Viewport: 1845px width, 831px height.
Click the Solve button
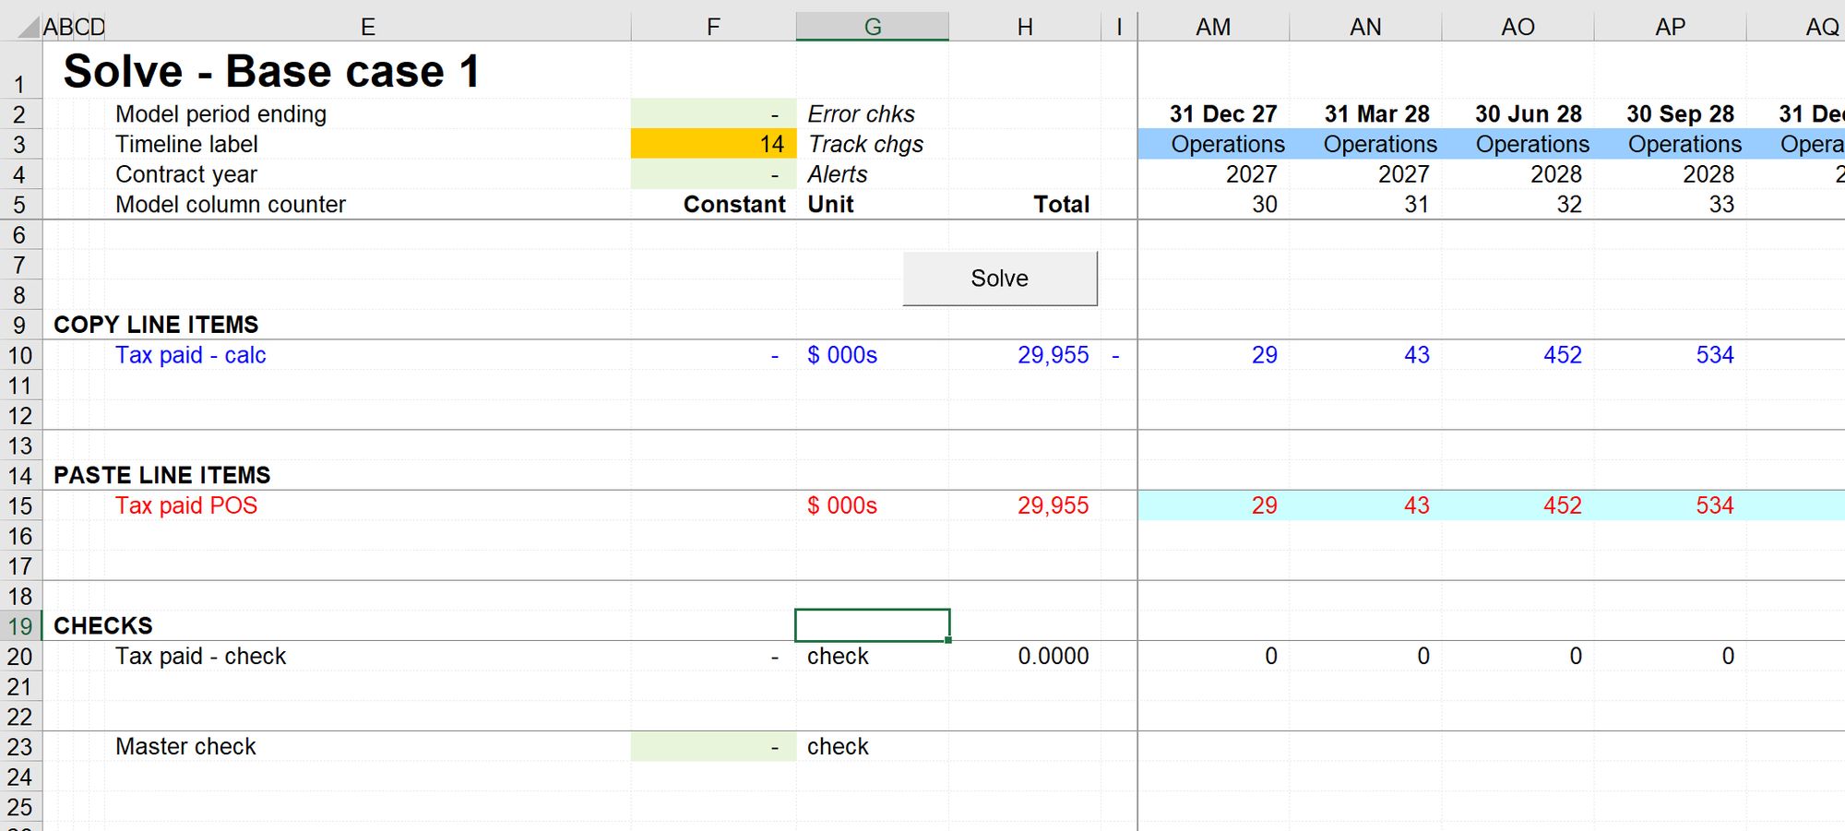(x=999, y=278)
